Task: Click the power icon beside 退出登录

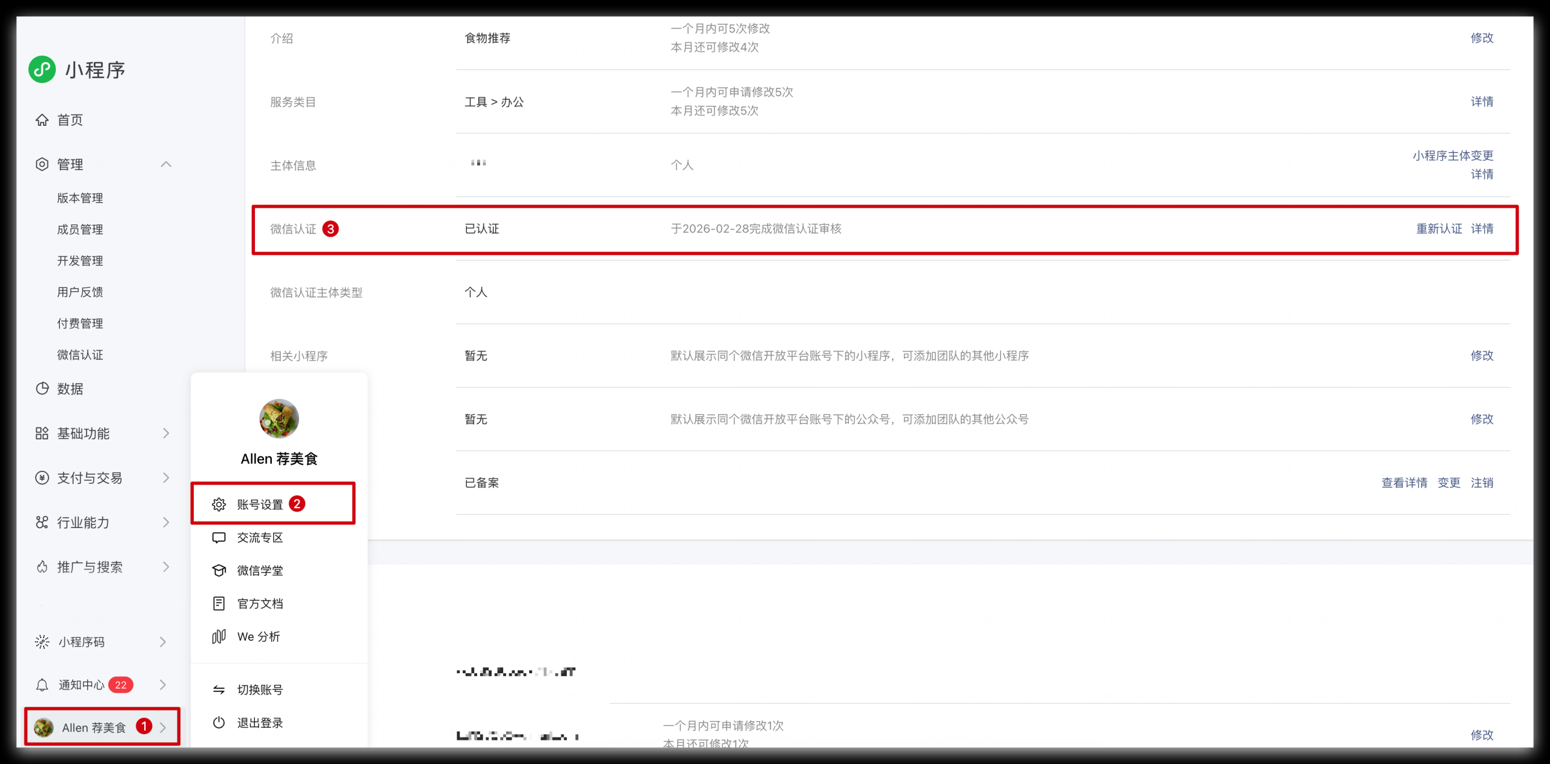Action: click(x=219, y=722)
